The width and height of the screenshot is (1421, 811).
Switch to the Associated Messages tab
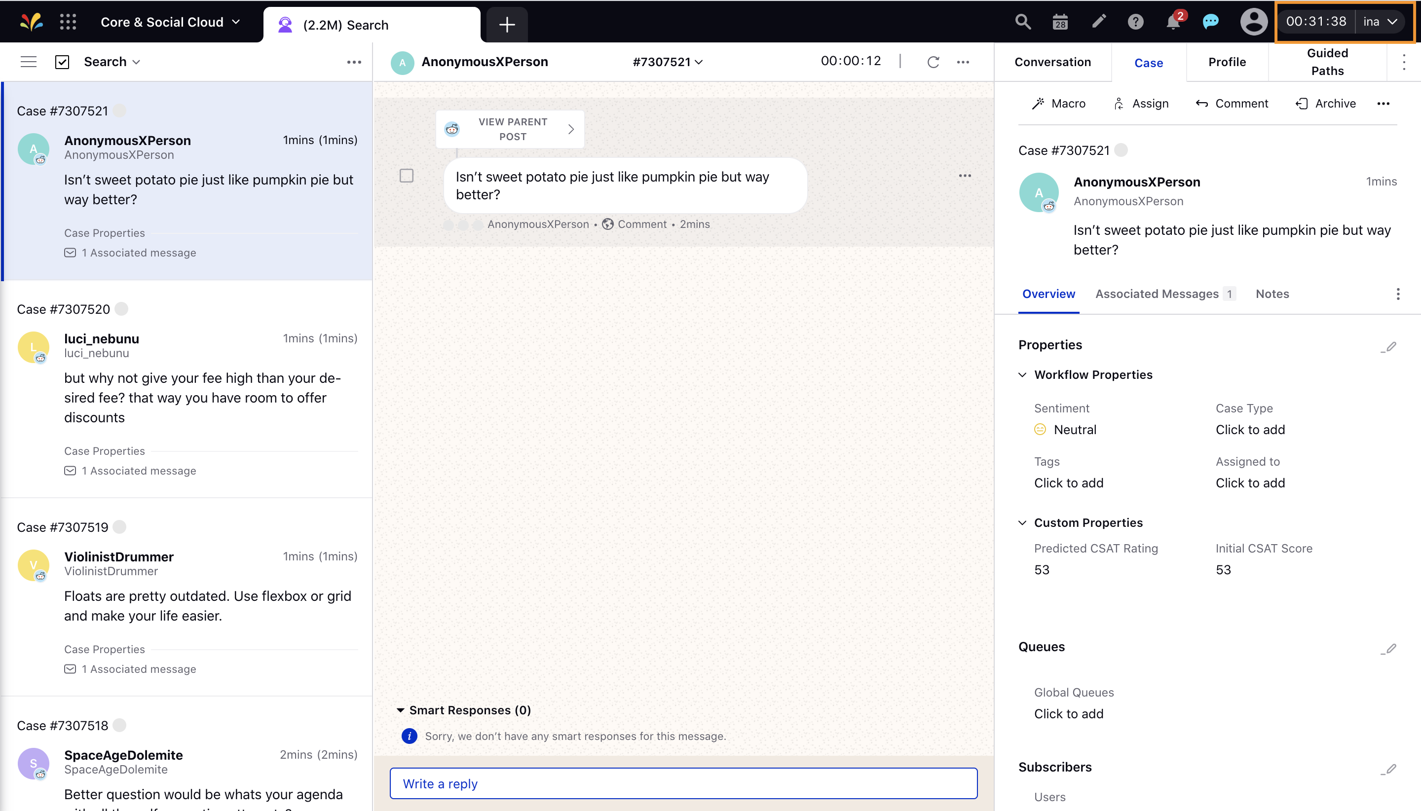pyautogui.click(x=1163, y=294)
